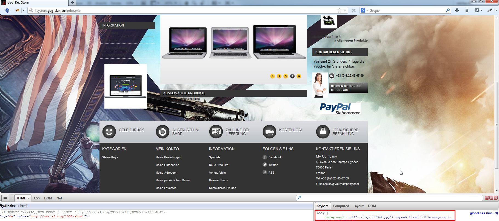Show slide 5 in the slider pager
The height and width of the screenshot is (221, 499).
(299, 76)
